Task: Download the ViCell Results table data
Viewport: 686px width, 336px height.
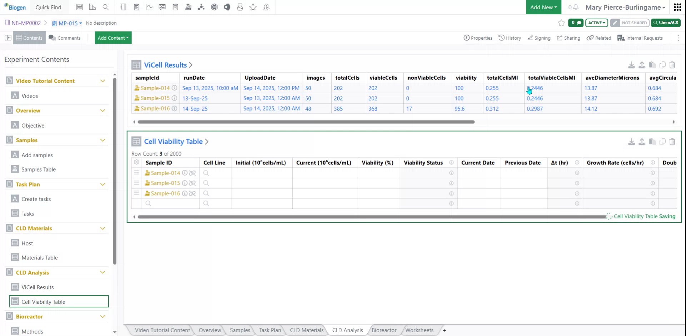Action: click(631, 65)
